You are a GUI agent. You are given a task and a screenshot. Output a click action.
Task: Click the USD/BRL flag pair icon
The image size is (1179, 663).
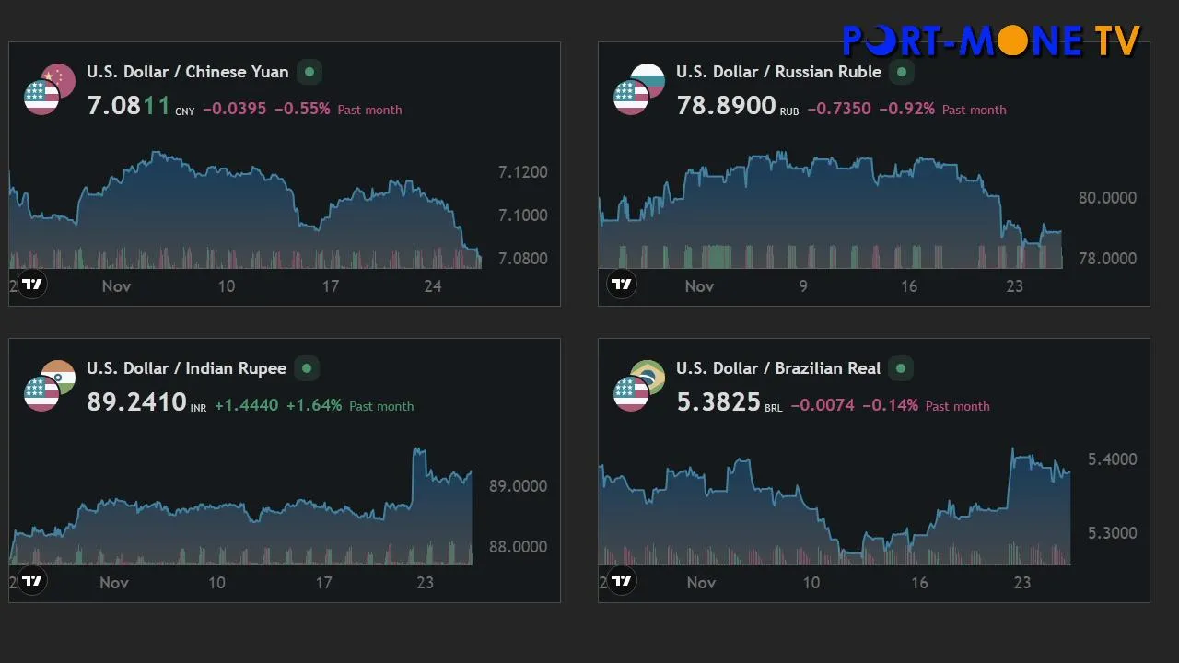[x=639, y=386]
